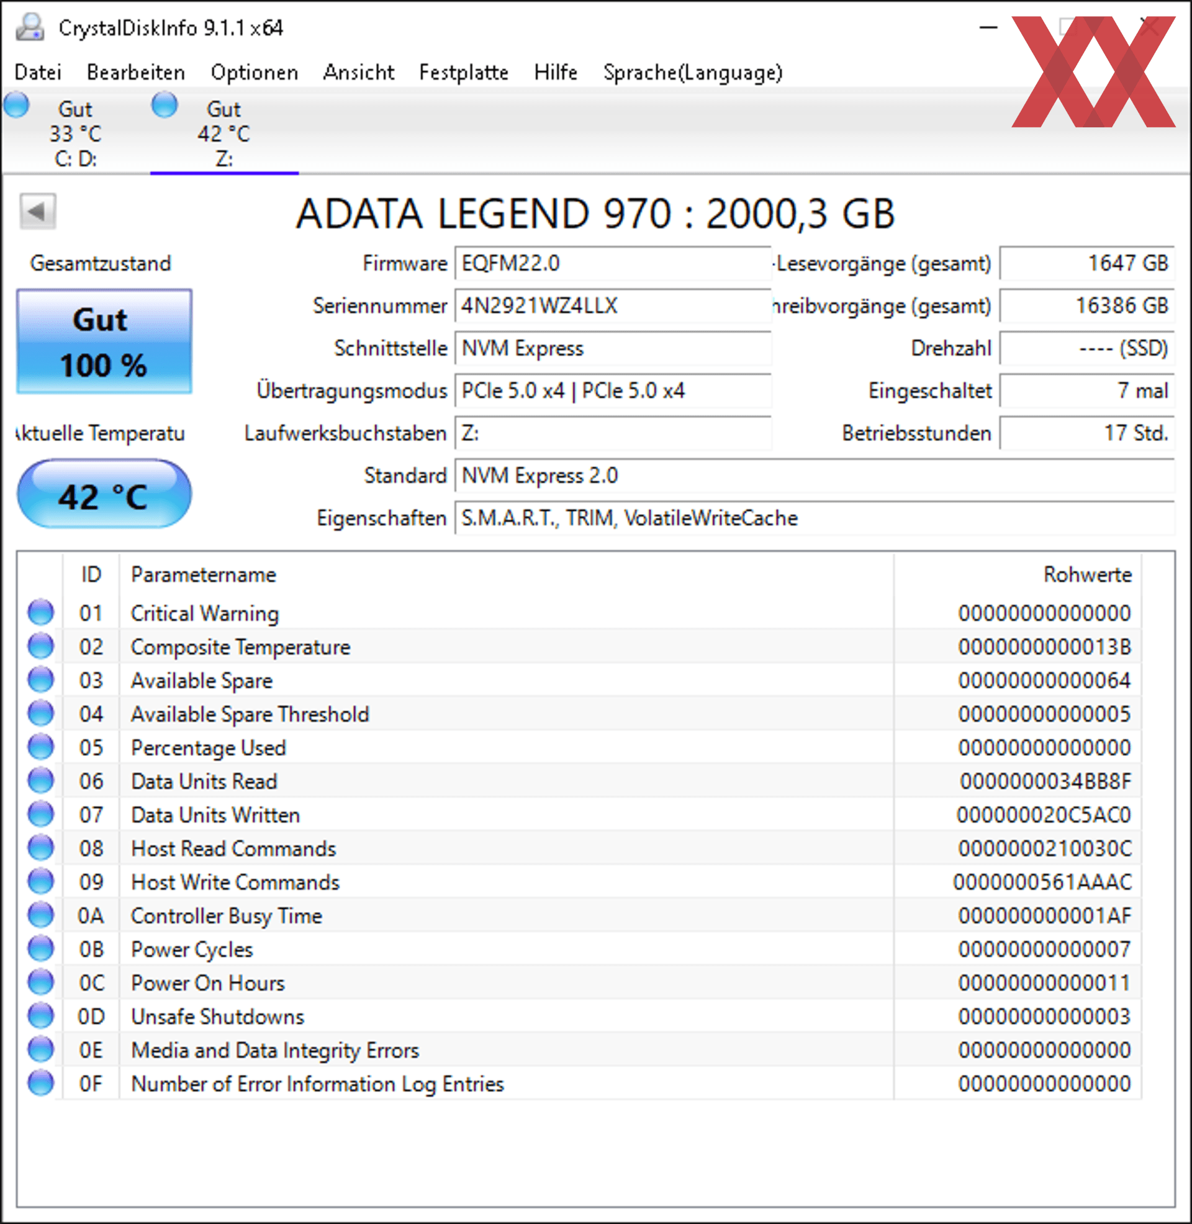Image resolution: width=1192 pixels, height=1224 pixels.
Task: Select the 'Data Units Read' parameter name
Action: [204, 781]
